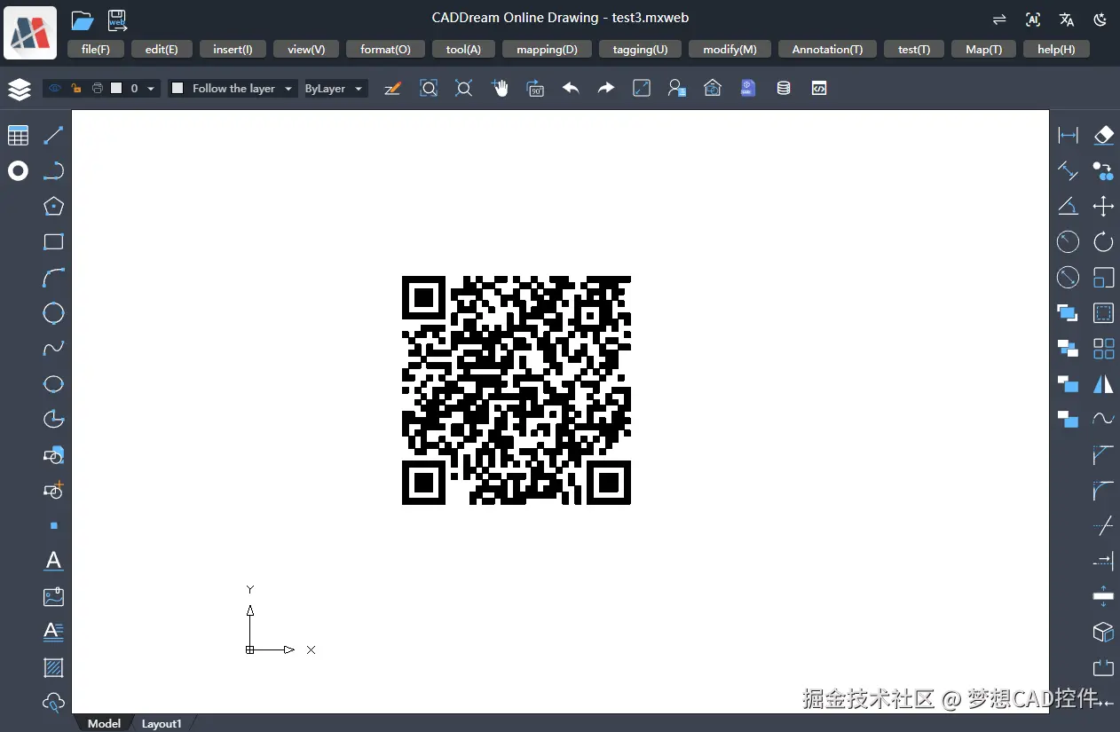Select the Circle drawing tool

[53, 312]
